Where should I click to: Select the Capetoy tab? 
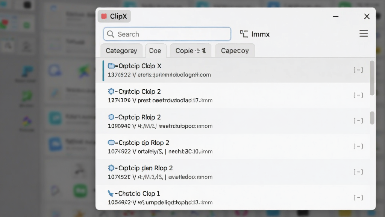pyautogui.click(x=235, y=51)
